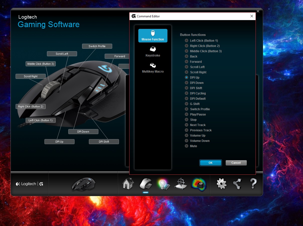Close the Command Editor dialog
Viewport: 303px width, 226px height.
tap(252, 16)
